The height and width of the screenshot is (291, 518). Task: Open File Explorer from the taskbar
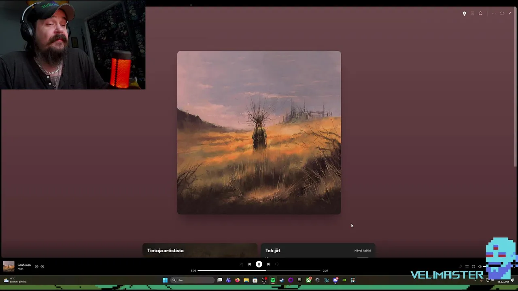tap(246, 280)
